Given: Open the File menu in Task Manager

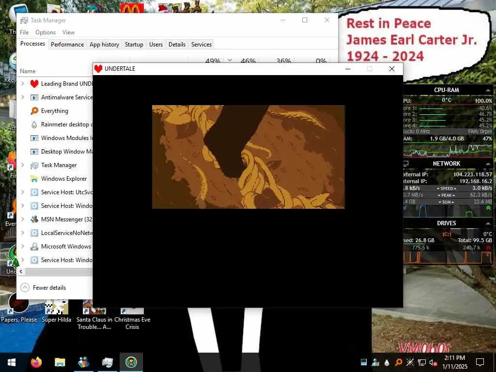Looking at the screenshot, I should coord(24,32).
